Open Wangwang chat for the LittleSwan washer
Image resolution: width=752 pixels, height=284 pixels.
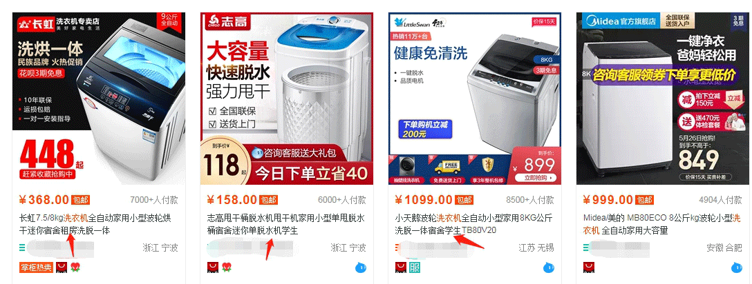tap(549, 267)
